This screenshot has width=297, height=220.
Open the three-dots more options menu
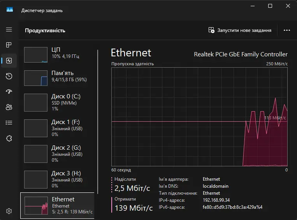287,30
